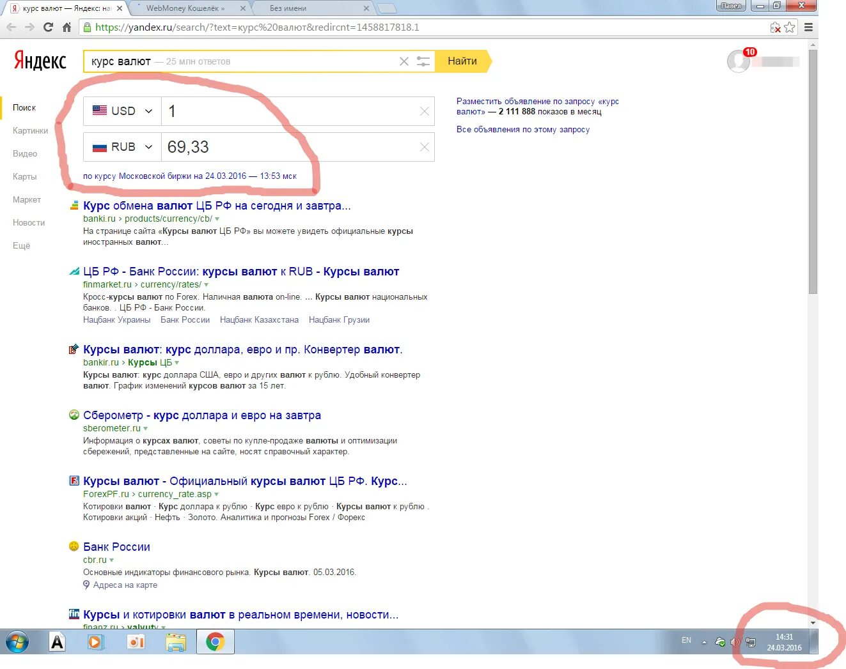Click the Московской биржи rate link

[190, 176]
